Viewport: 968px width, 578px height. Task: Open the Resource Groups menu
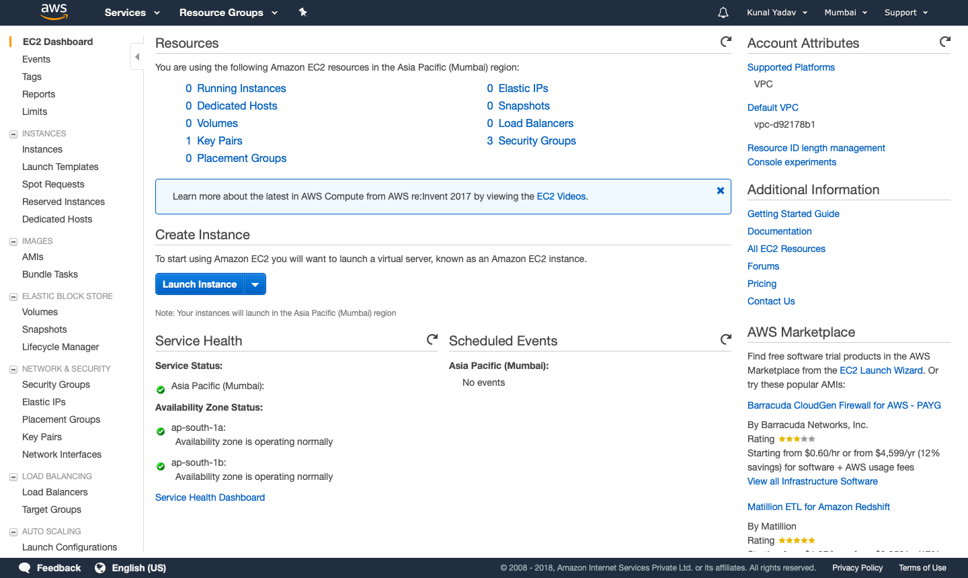229,13
